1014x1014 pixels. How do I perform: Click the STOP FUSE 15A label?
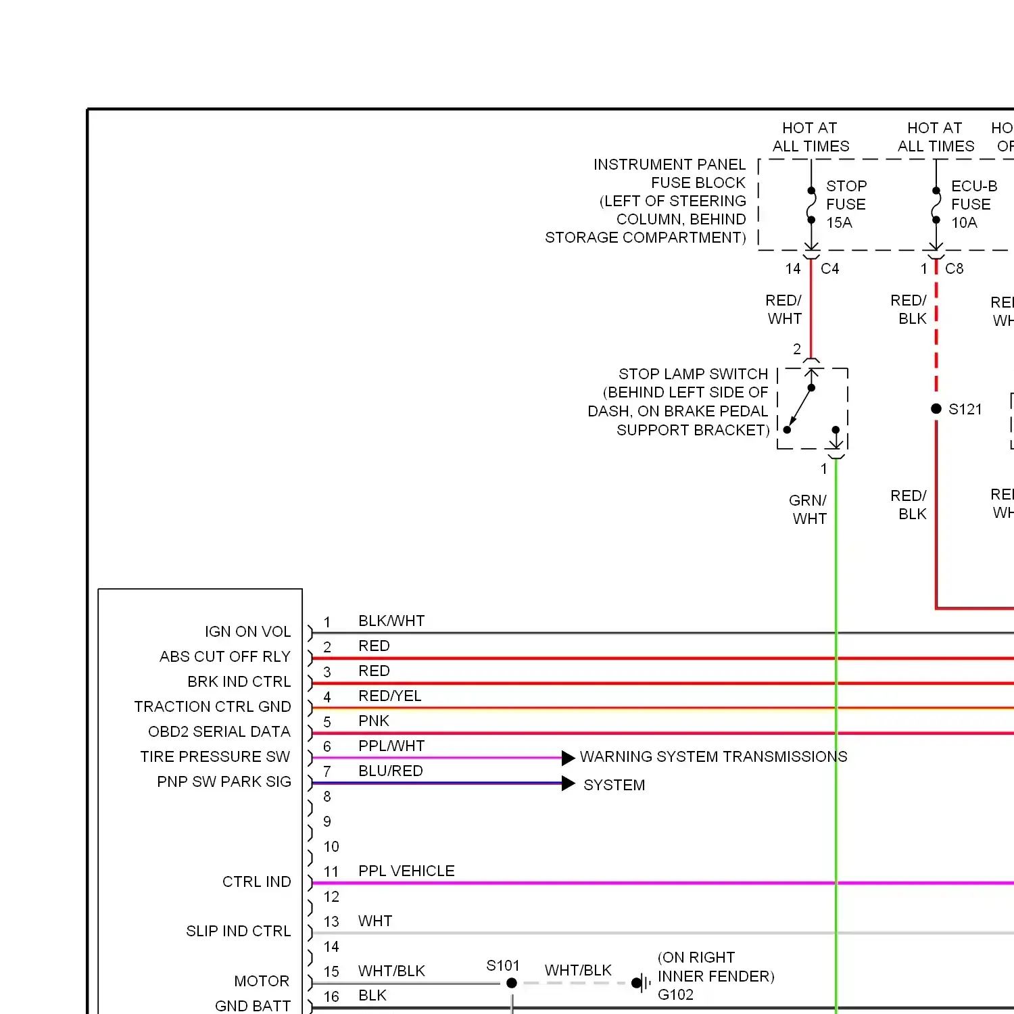tap(846, 204)
